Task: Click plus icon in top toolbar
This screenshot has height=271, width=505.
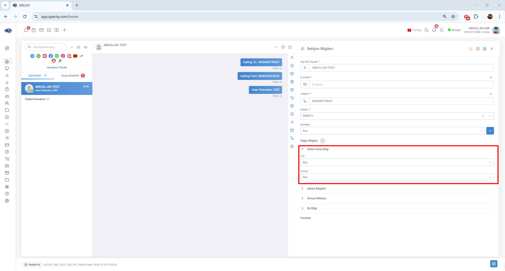Action: point(64,30)
